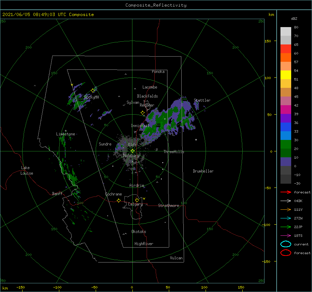Viewport: 312px width, 292px height.
Task: Pick the bright yellow 54 dBZ swatch
Action: (x=286, y=75)
